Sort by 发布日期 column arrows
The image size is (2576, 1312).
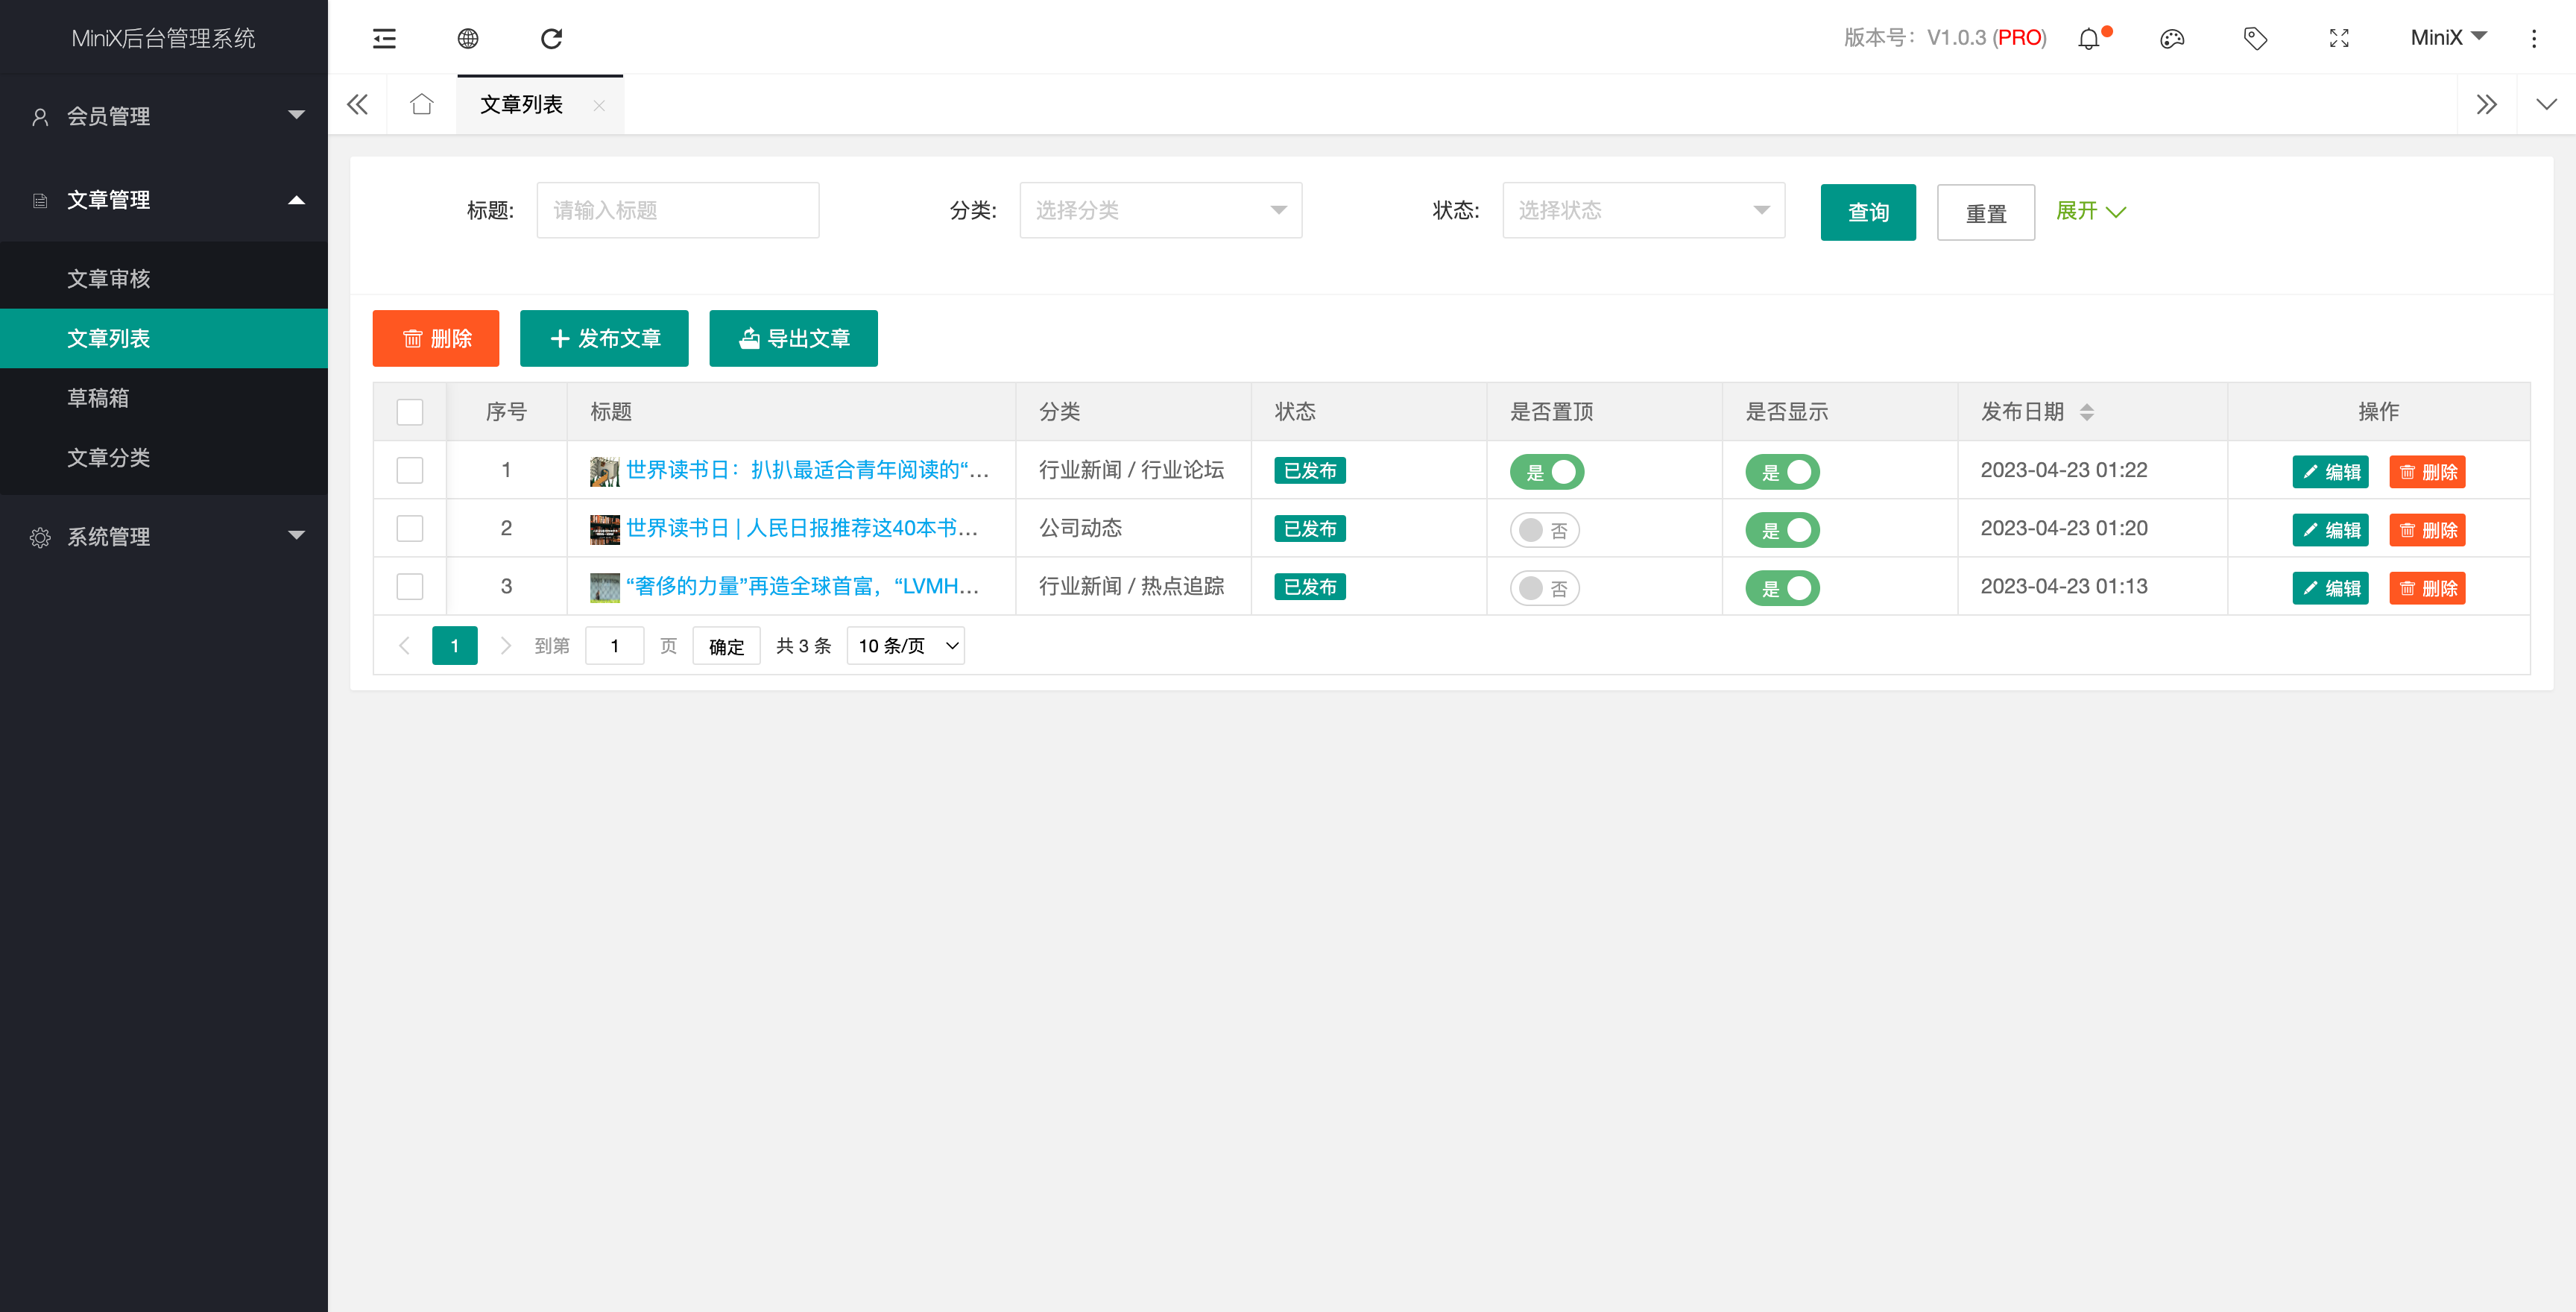click(x=2086, y=412)
